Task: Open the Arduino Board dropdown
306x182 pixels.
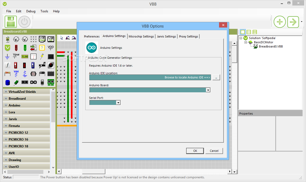Action: (208, 90)
